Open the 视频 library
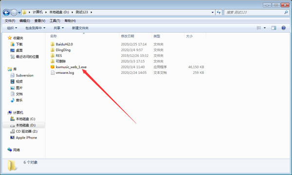292x175 pixels. coord(19,82)
